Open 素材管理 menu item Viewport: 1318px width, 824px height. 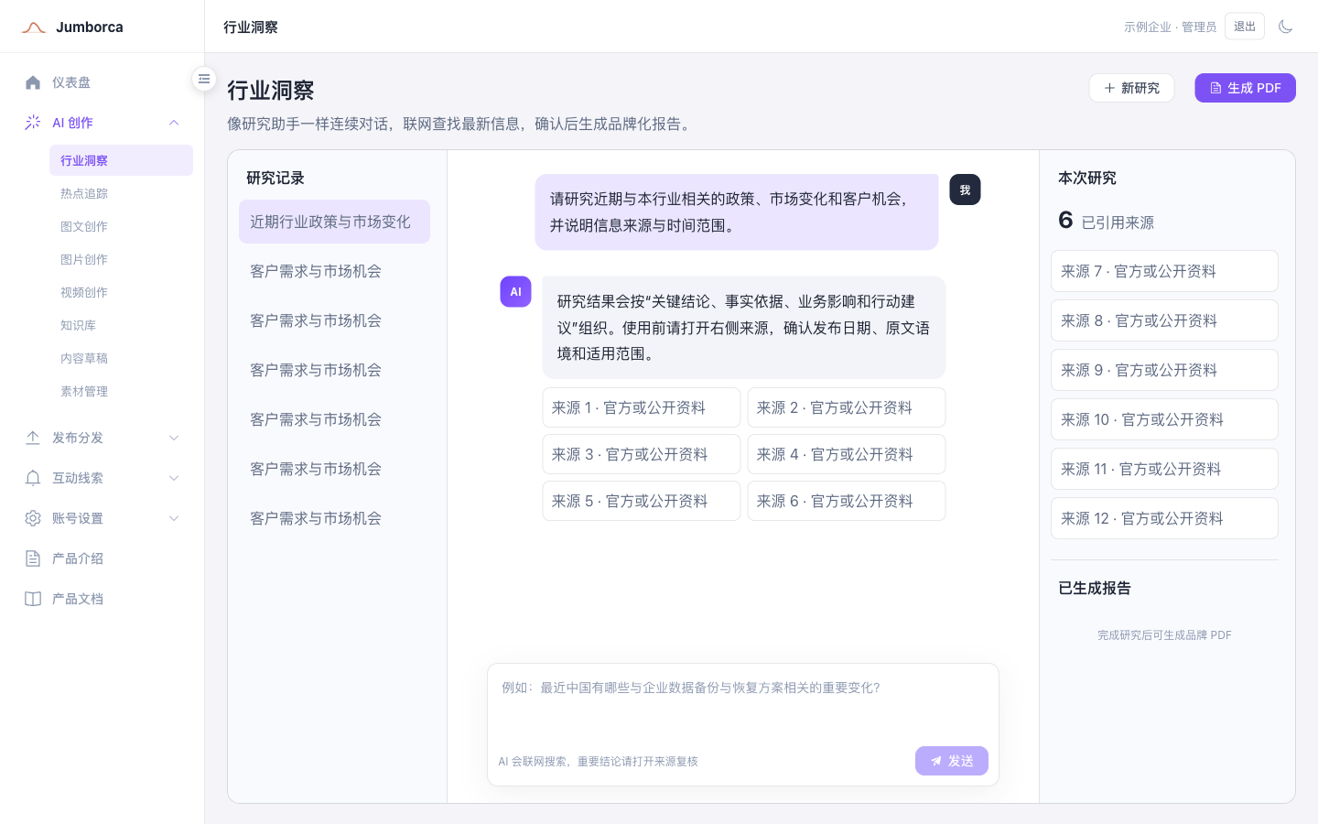click(x=121, y=391)
